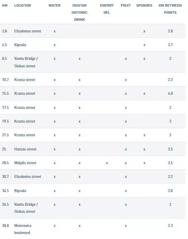188x239 pixels.
Task: Select Meierovica boulevard location cell
Action: (x=23, y=229)
